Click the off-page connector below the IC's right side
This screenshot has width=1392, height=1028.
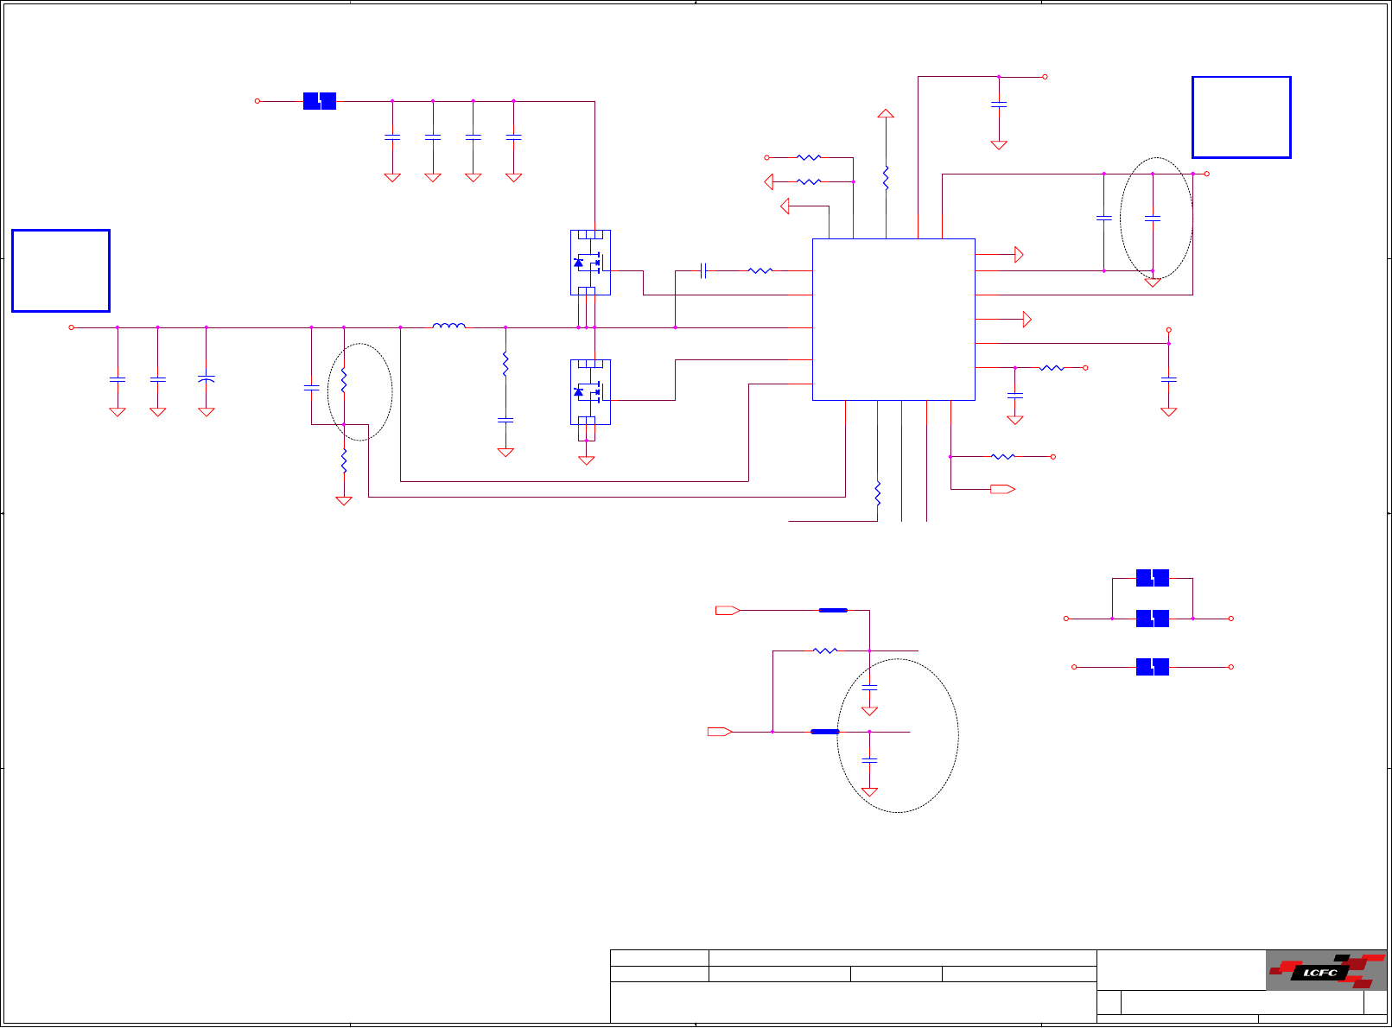point(1002,490)
